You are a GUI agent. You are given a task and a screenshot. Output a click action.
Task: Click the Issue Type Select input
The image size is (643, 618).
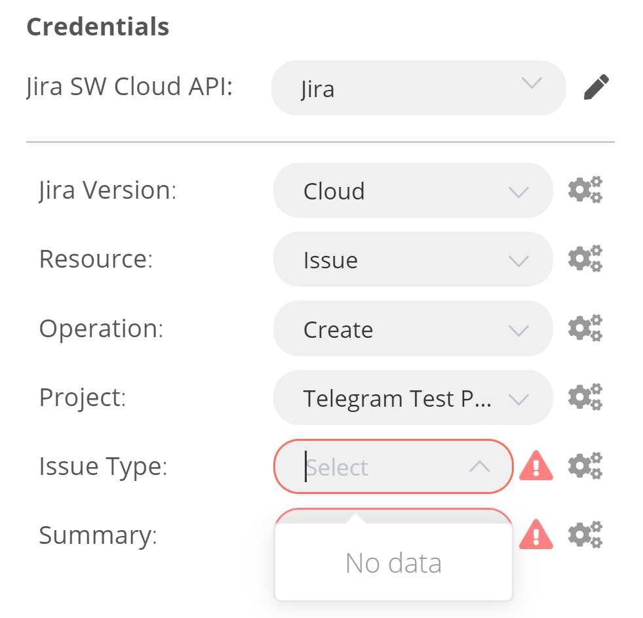tap(380, 466)
